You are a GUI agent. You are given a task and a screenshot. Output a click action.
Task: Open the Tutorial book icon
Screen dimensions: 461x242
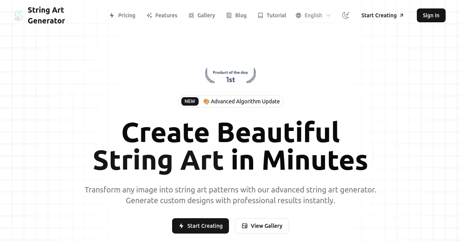[x=260, y=15]
